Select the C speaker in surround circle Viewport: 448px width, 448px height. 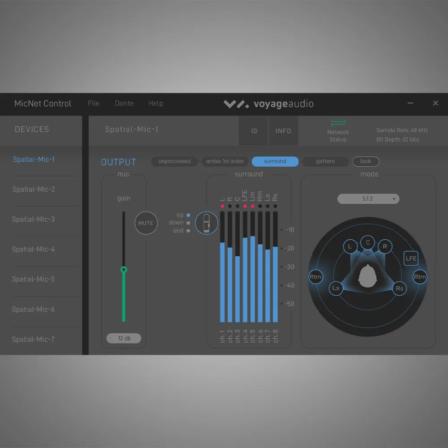368,242
